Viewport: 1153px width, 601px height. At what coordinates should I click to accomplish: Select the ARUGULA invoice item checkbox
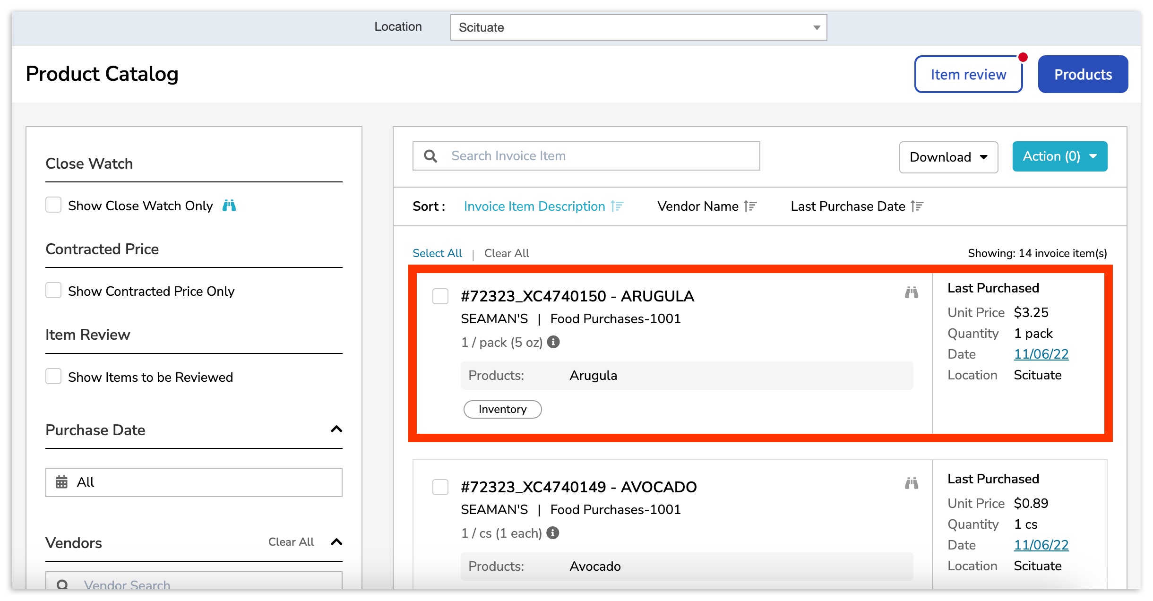click(x=440, y=296)
